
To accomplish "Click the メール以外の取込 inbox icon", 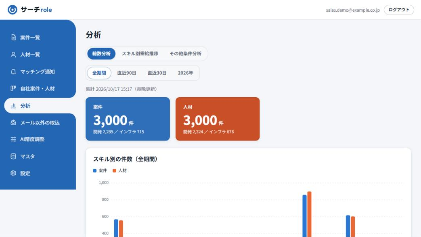I will (x=13, y=122).
